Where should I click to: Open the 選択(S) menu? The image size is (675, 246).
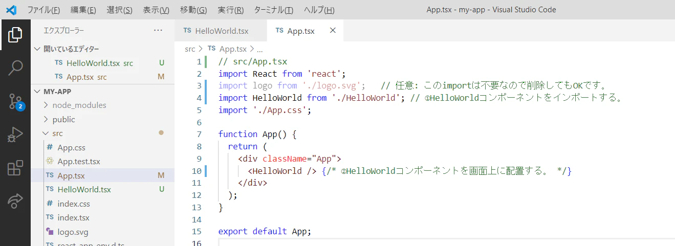(x=119, y=10)
